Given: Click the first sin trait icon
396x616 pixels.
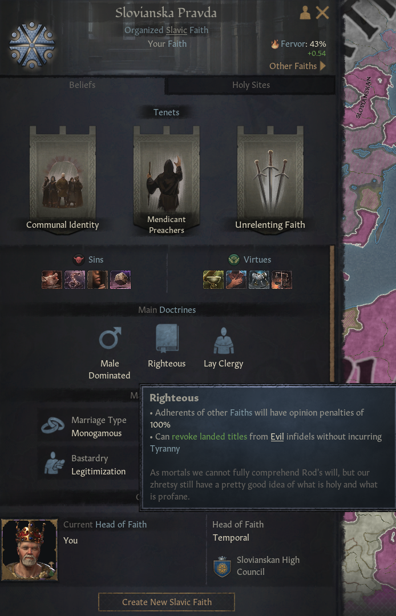Looking at the screenshot, I should tap(52, 280).
